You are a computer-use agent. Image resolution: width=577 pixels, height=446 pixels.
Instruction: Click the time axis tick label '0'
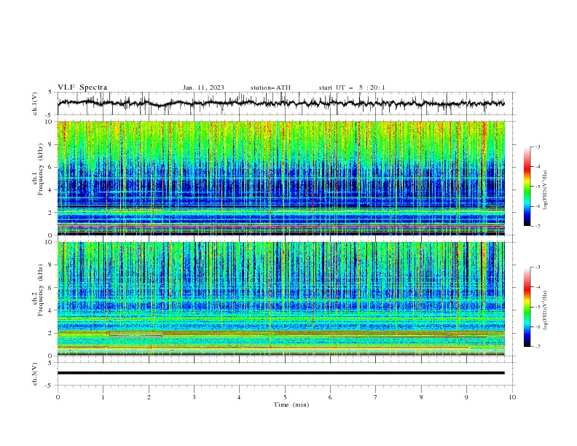pyautogui.click(x=58, y=397)
